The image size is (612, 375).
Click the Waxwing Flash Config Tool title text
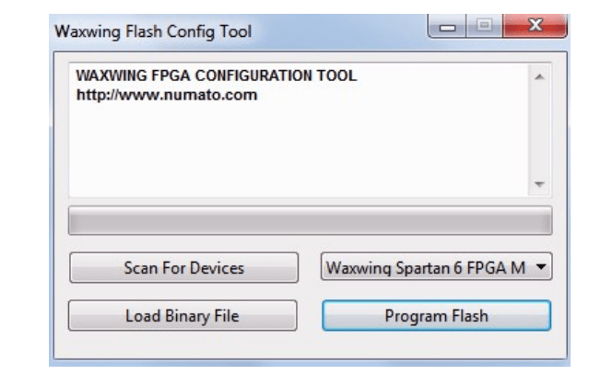(x=153, y=31)
